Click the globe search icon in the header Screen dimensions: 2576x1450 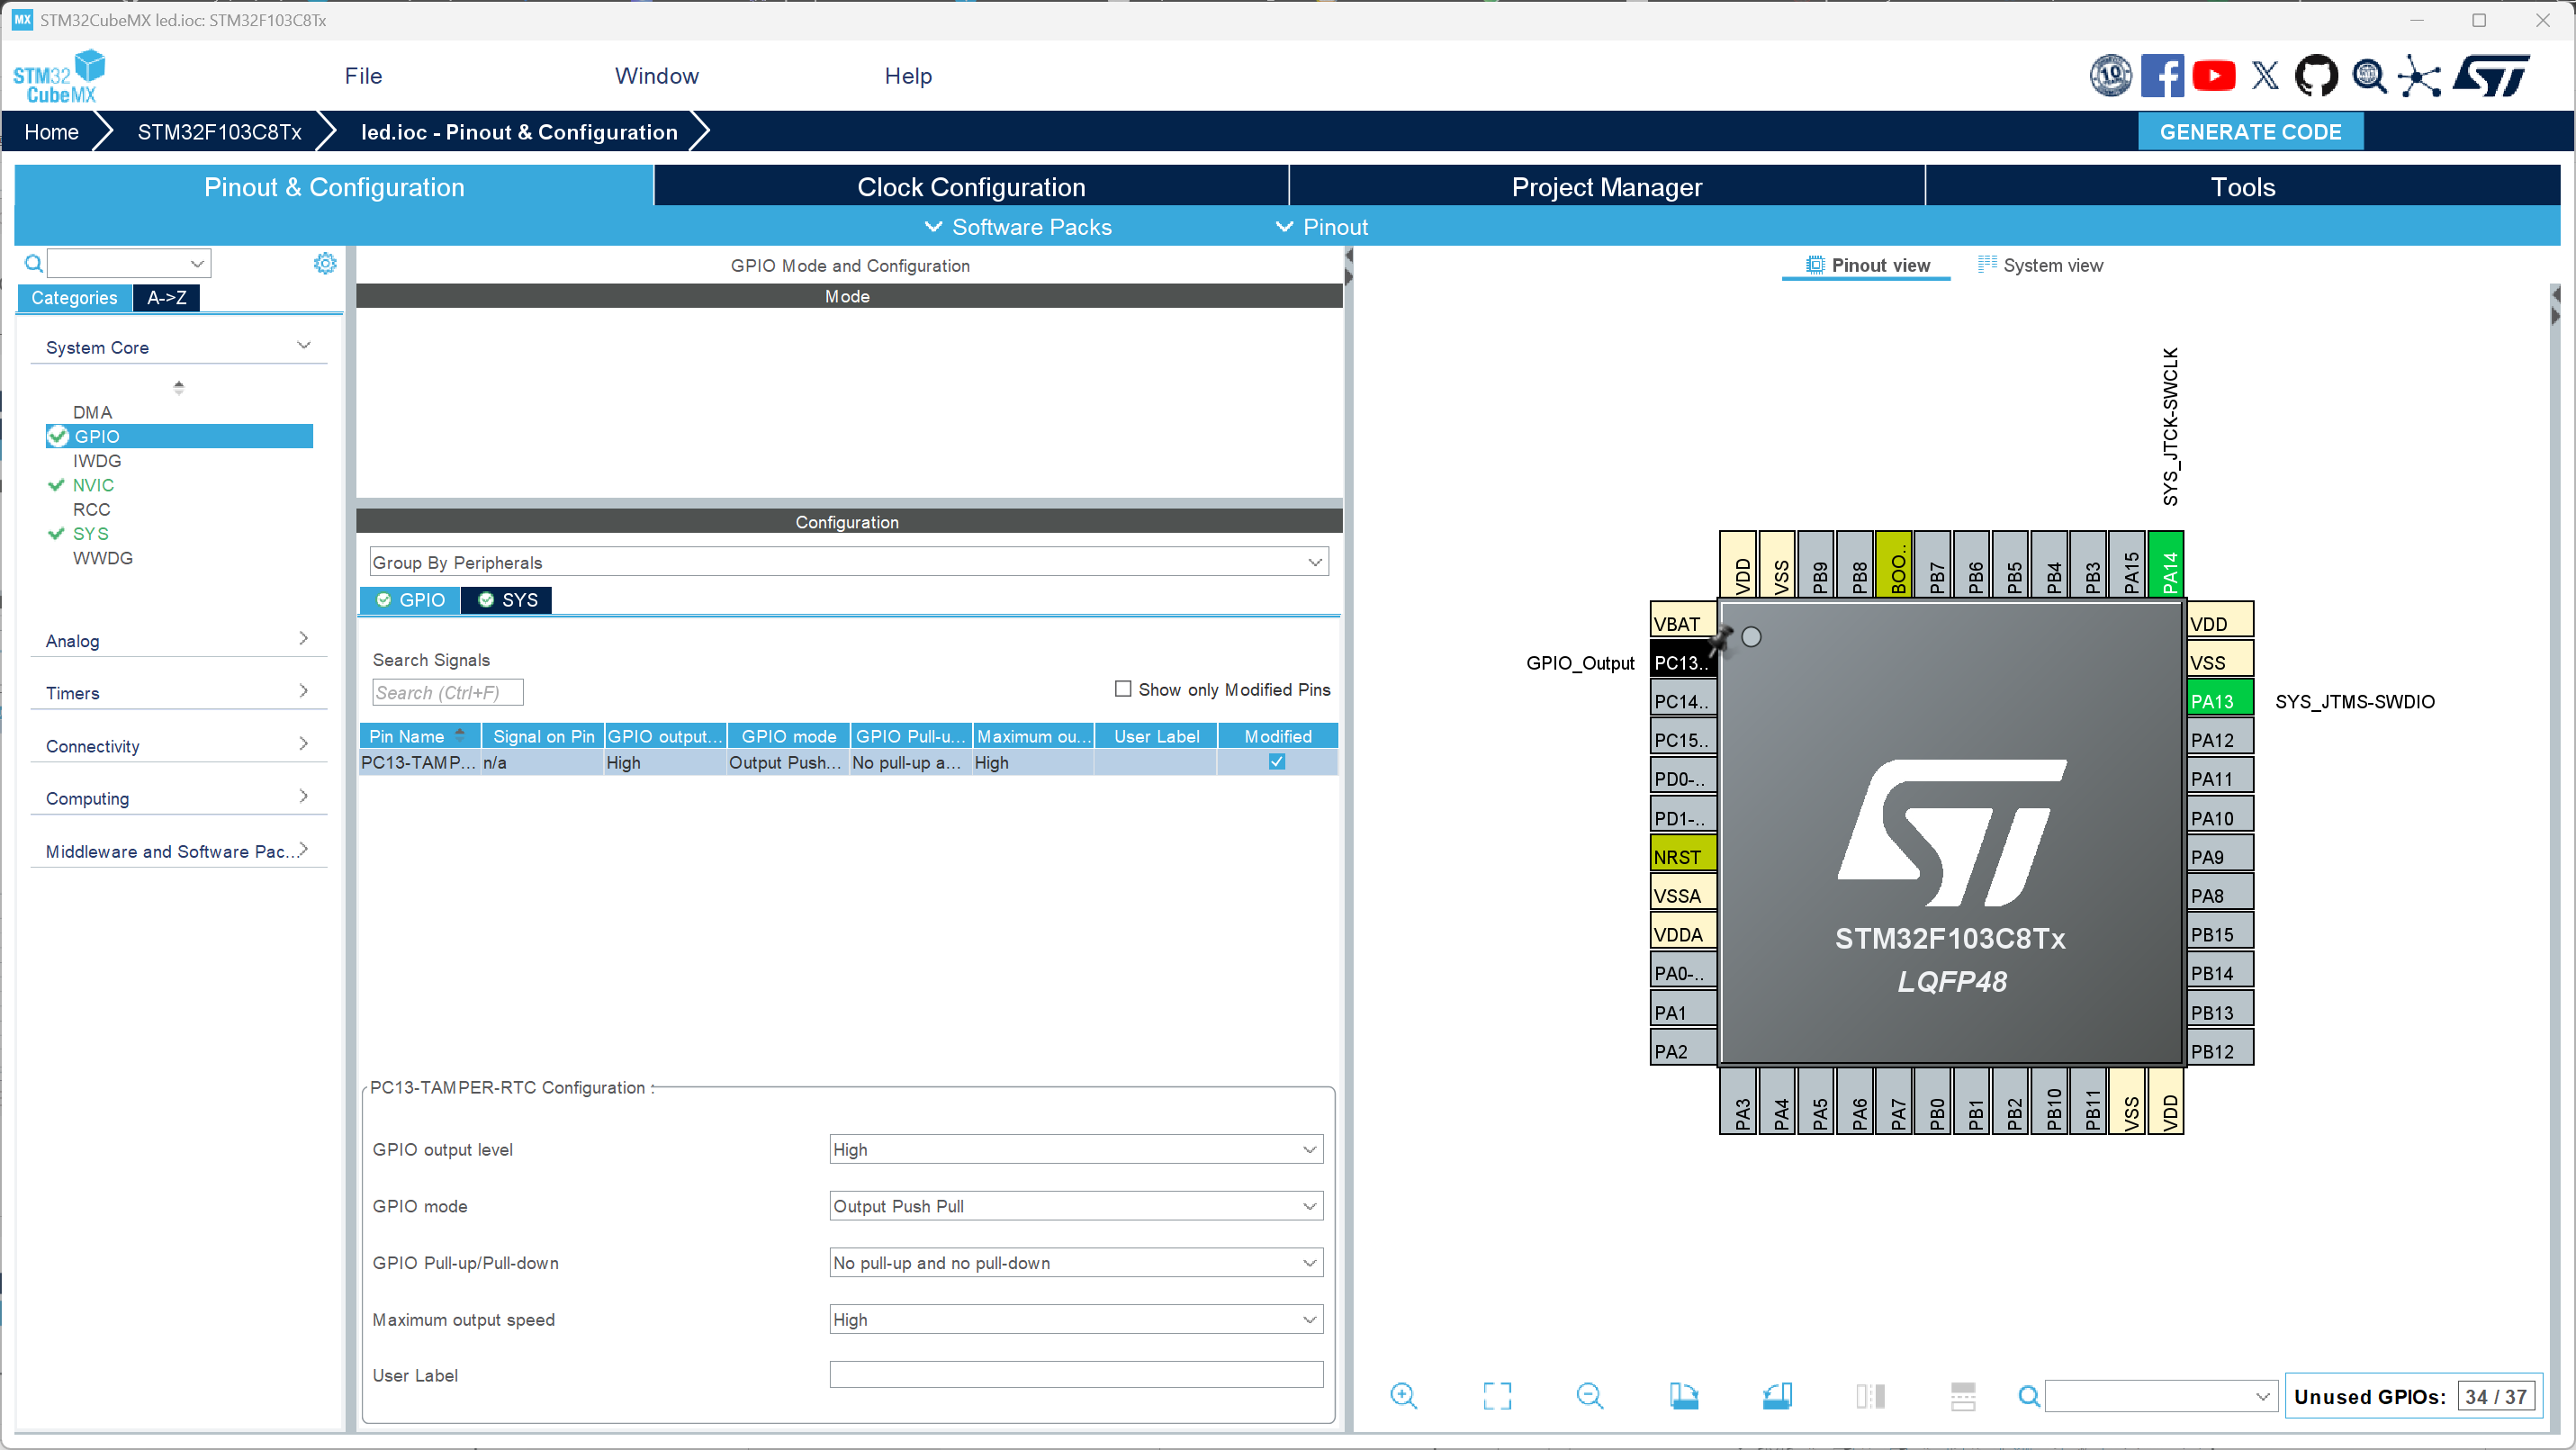[x=2369, y=76]
